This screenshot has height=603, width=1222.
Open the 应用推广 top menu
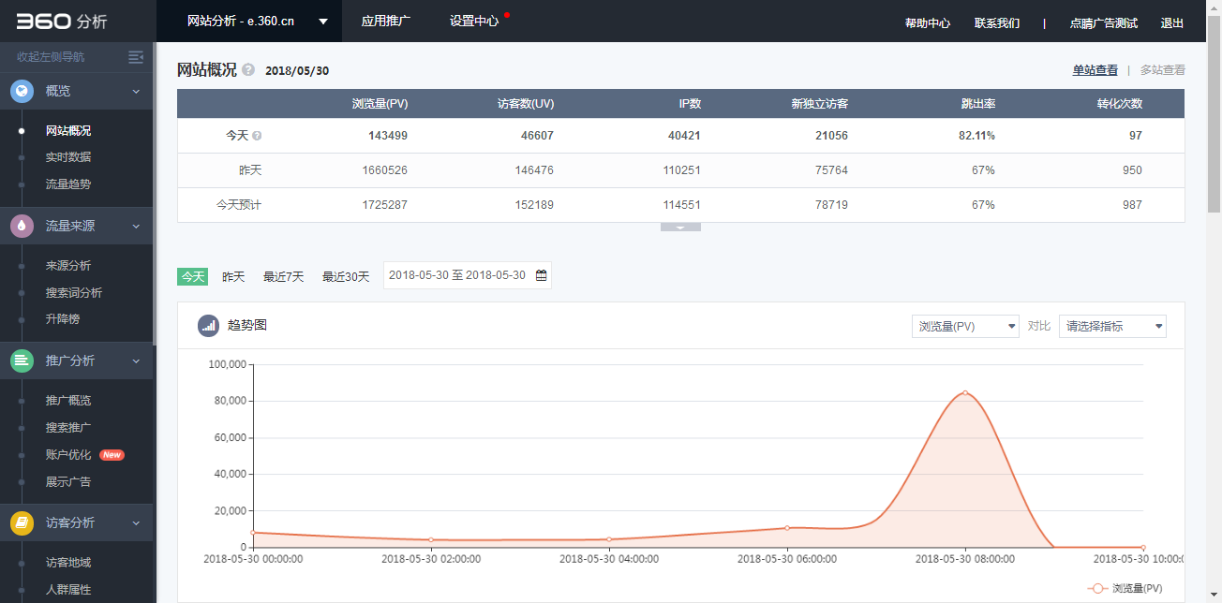(x=386, y=21)
